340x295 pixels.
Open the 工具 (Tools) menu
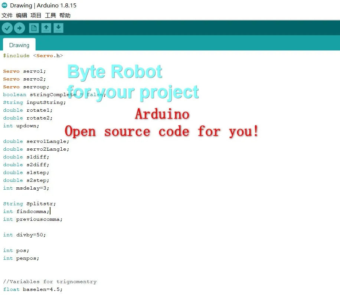click(50, 16)
